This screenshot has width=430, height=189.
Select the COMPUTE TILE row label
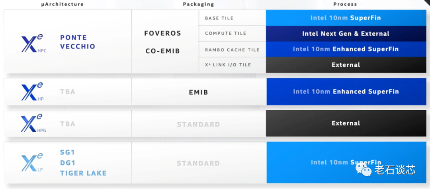pos(225,33)
